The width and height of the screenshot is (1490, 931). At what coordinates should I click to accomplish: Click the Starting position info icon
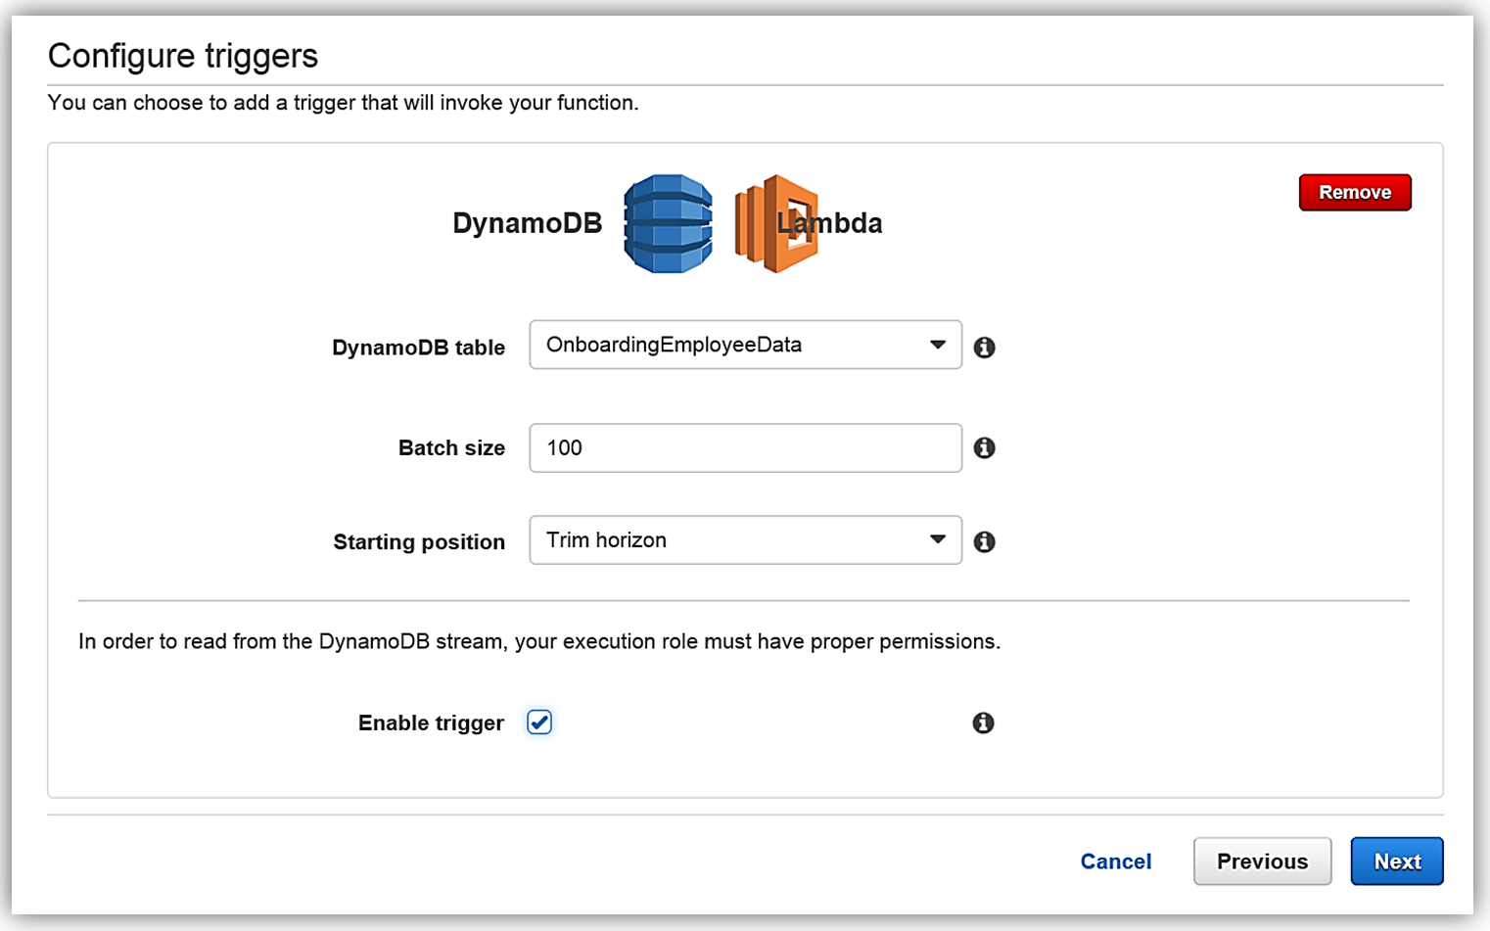[x=985, y=541]
